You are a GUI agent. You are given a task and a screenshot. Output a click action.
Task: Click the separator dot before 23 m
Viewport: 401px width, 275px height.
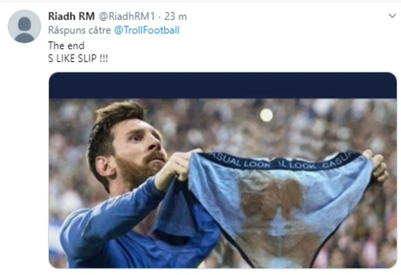pyautogui.click(x=159, y=17)
